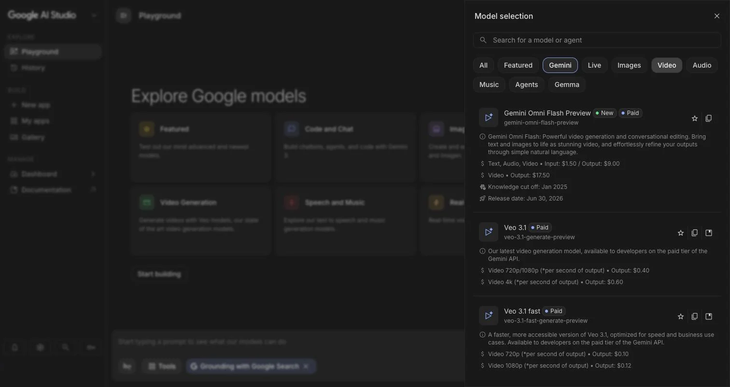Copy the veo-3.1-generate-preview model ID
This screenshot has width=730, height=387.
[x=695, y=233]
